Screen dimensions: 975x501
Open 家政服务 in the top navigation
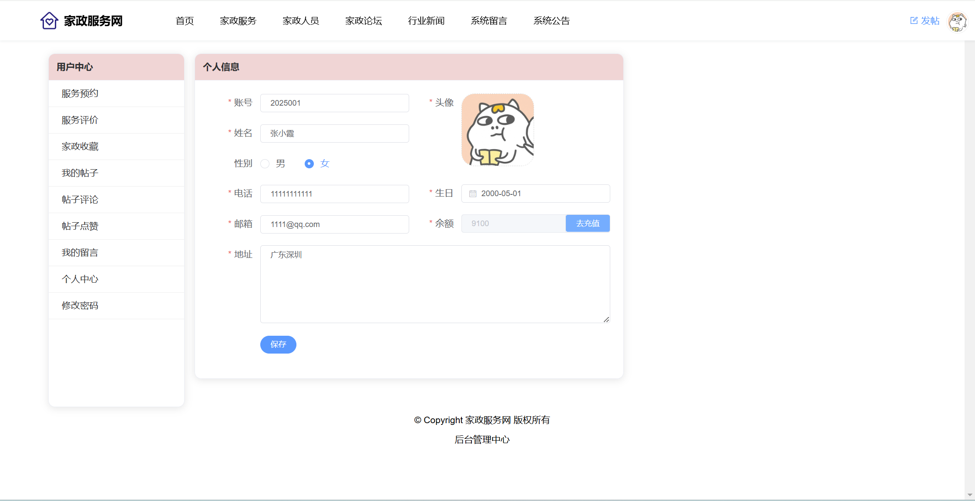click(238, 21)
